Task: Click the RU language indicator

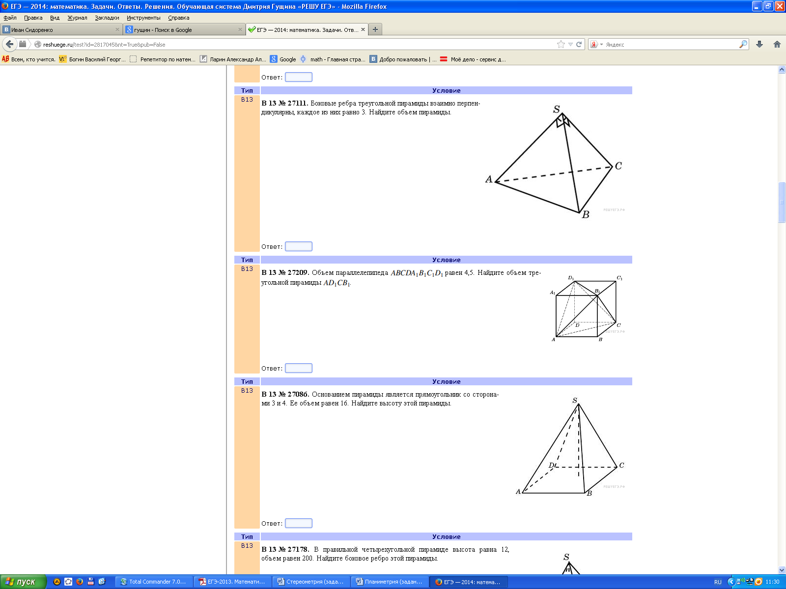Action: (718, 582)
